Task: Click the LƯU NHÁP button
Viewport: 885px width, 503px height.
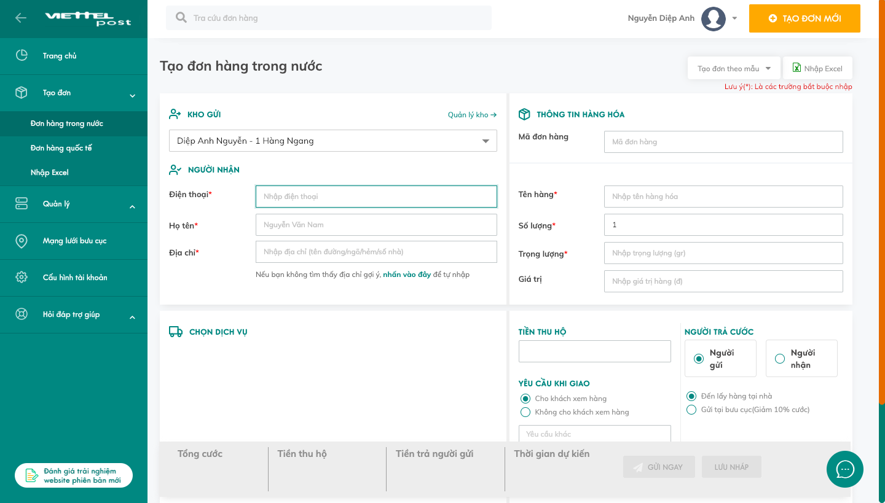Action: point(731,467)
